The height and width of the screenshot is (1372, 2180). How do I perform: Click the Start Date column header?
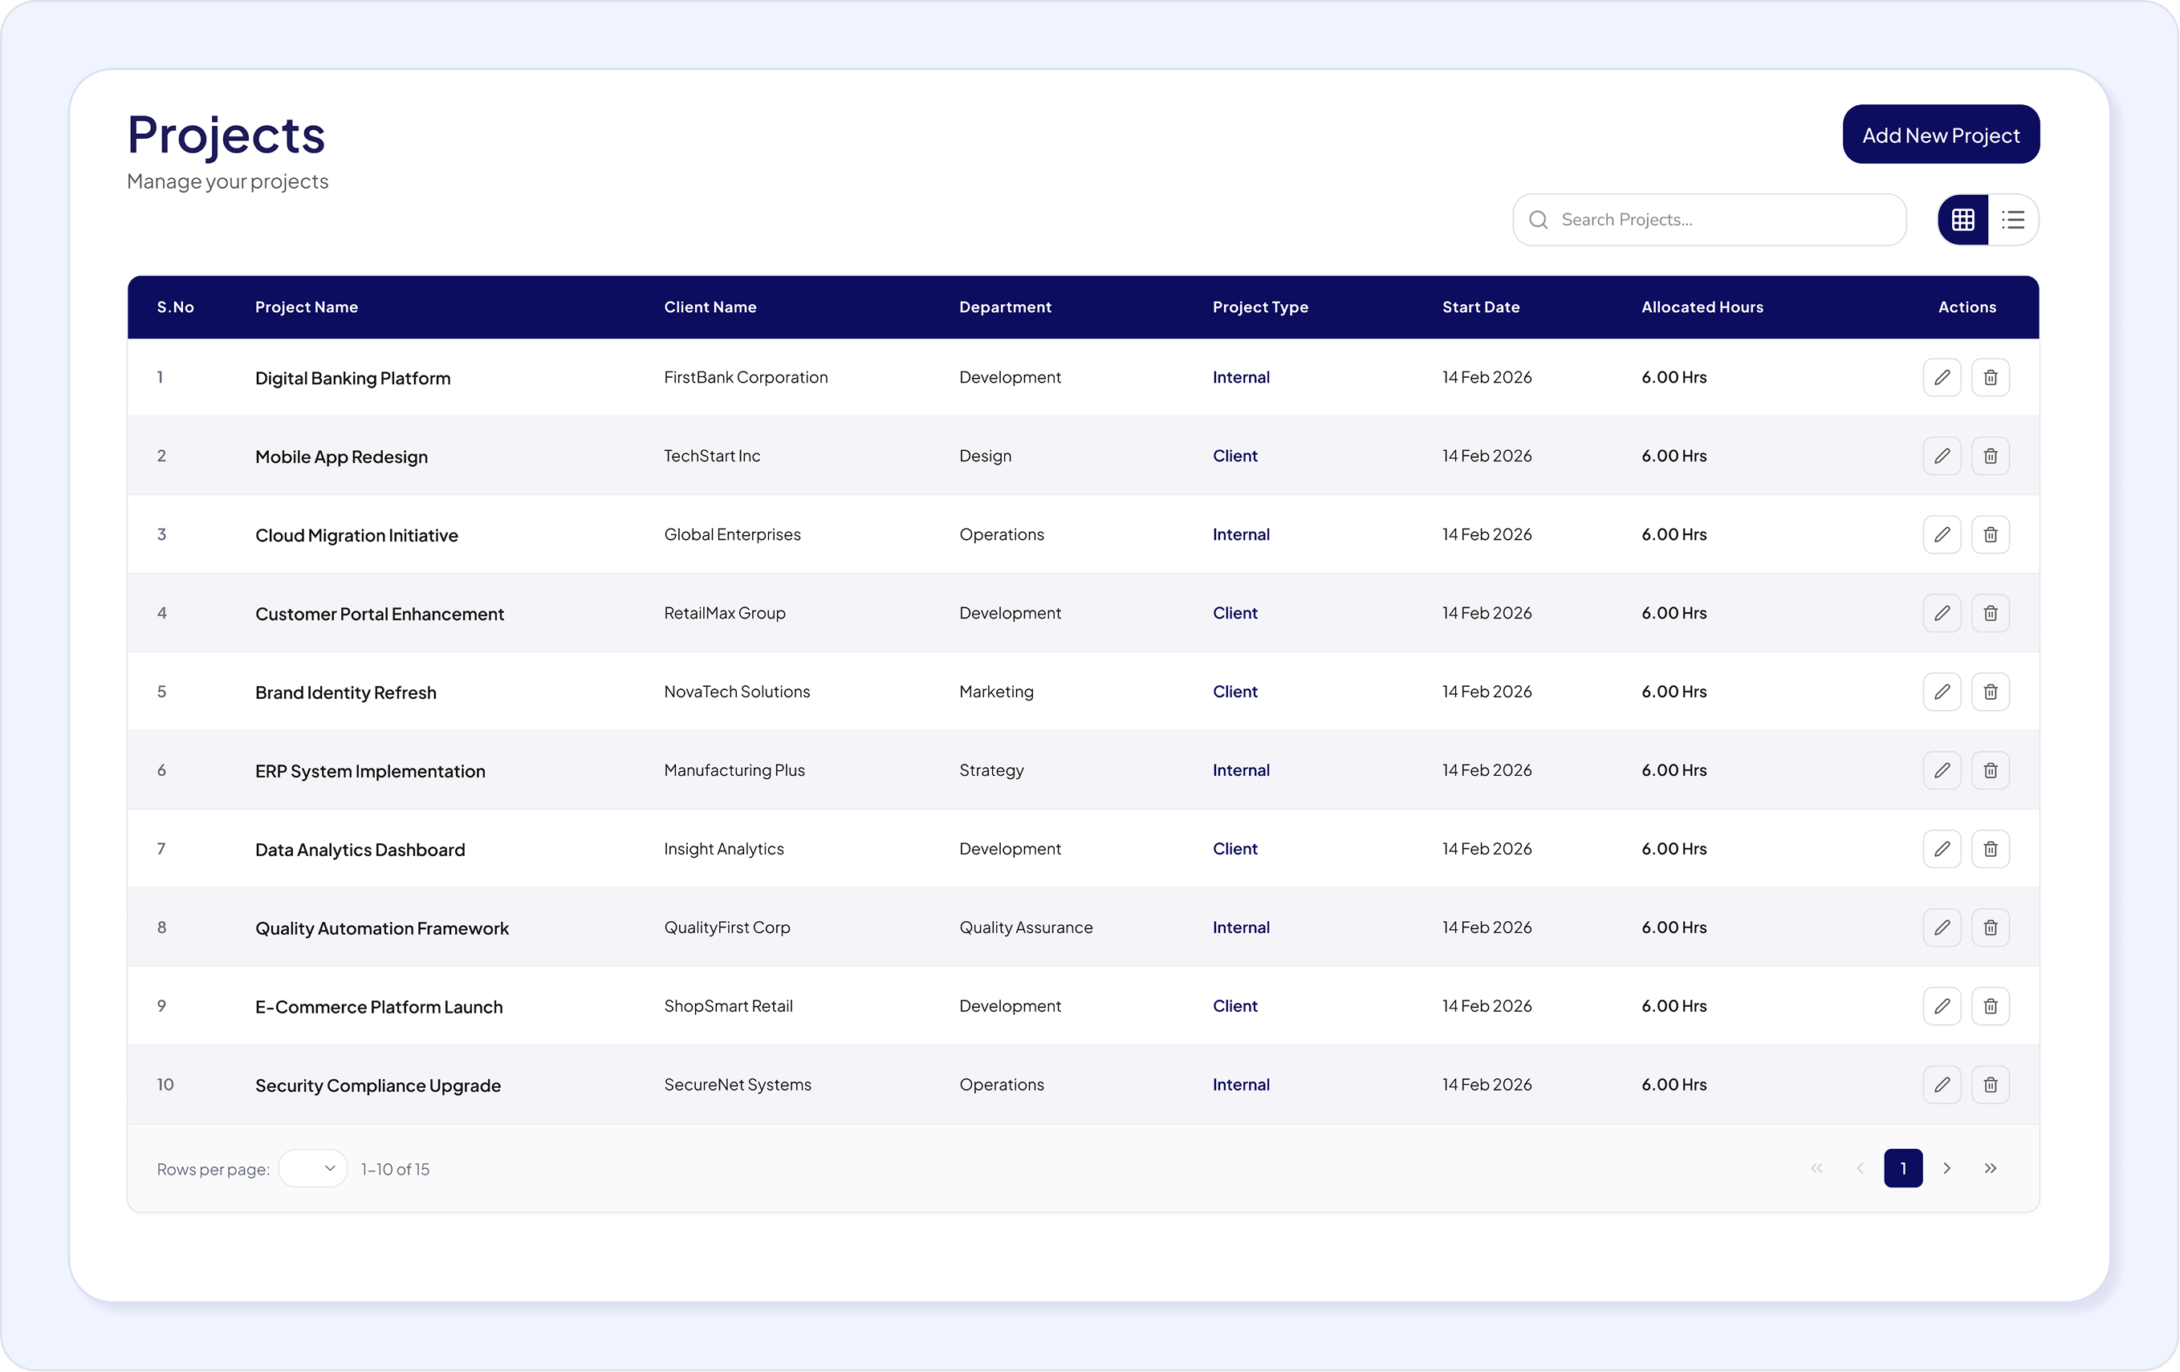[1481, 308]
